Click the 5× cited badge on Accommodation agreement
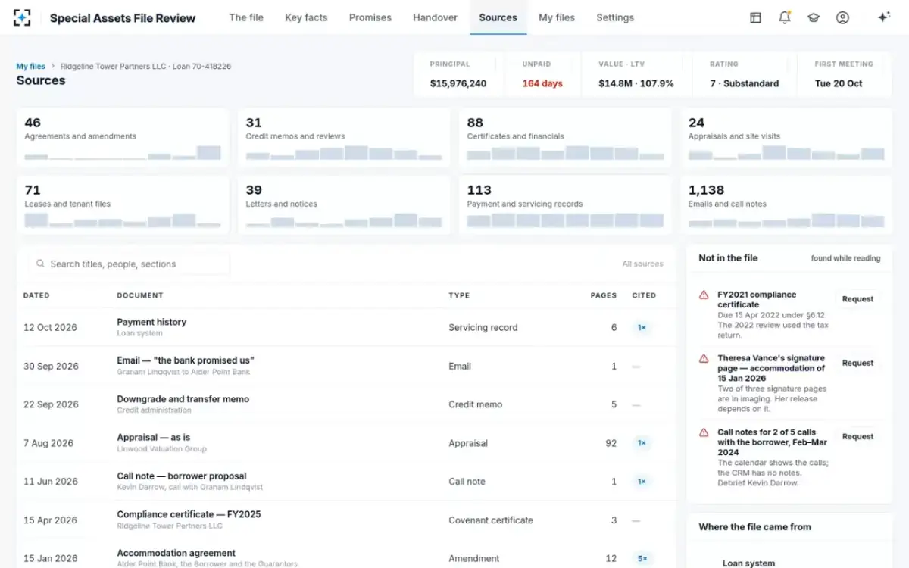909x568 pixels. click(x=642, y=558)
